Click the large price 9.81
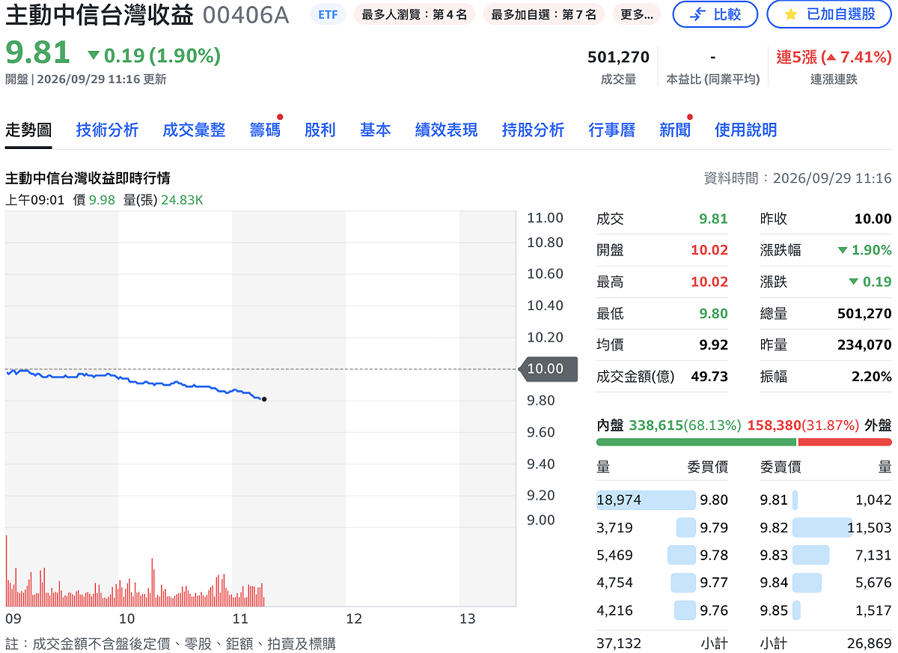This screenshot has width=898, height=653. click(x=38, y=53)
